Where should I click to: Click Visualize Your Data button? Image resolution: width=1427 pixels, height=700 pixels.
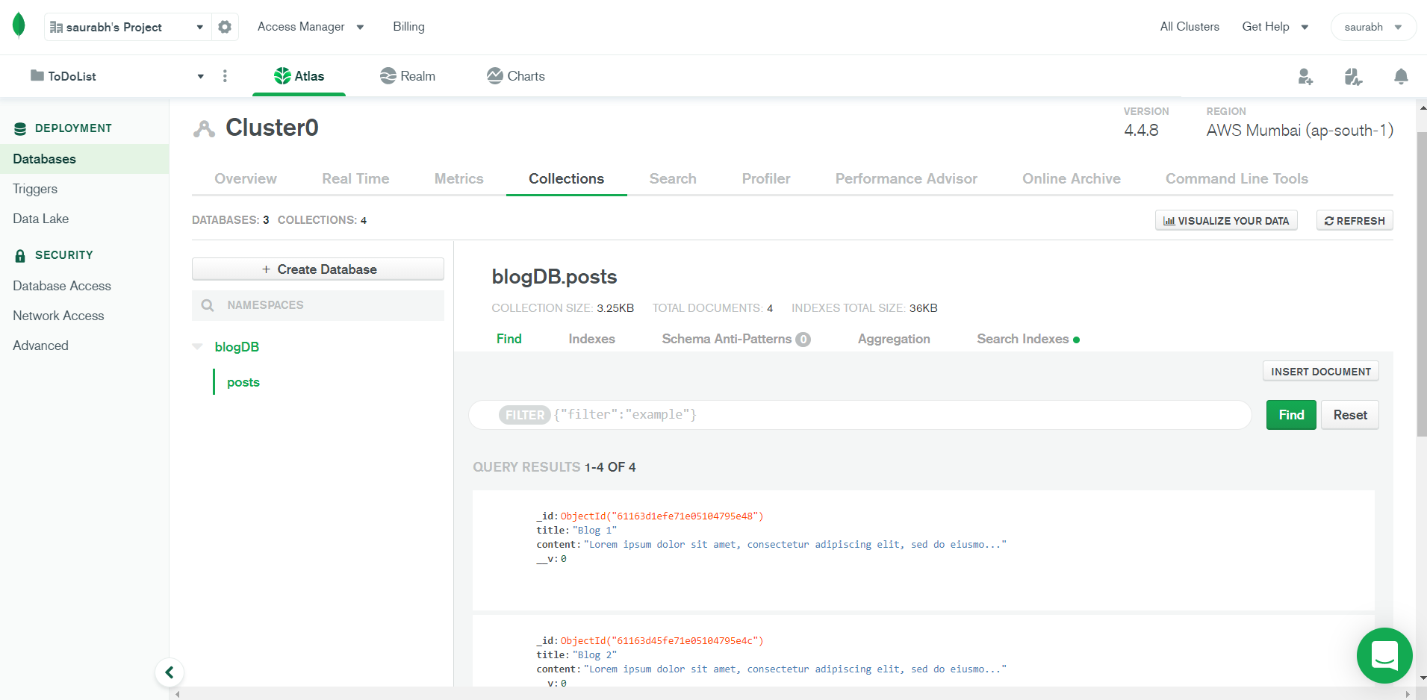point(1226,221)
